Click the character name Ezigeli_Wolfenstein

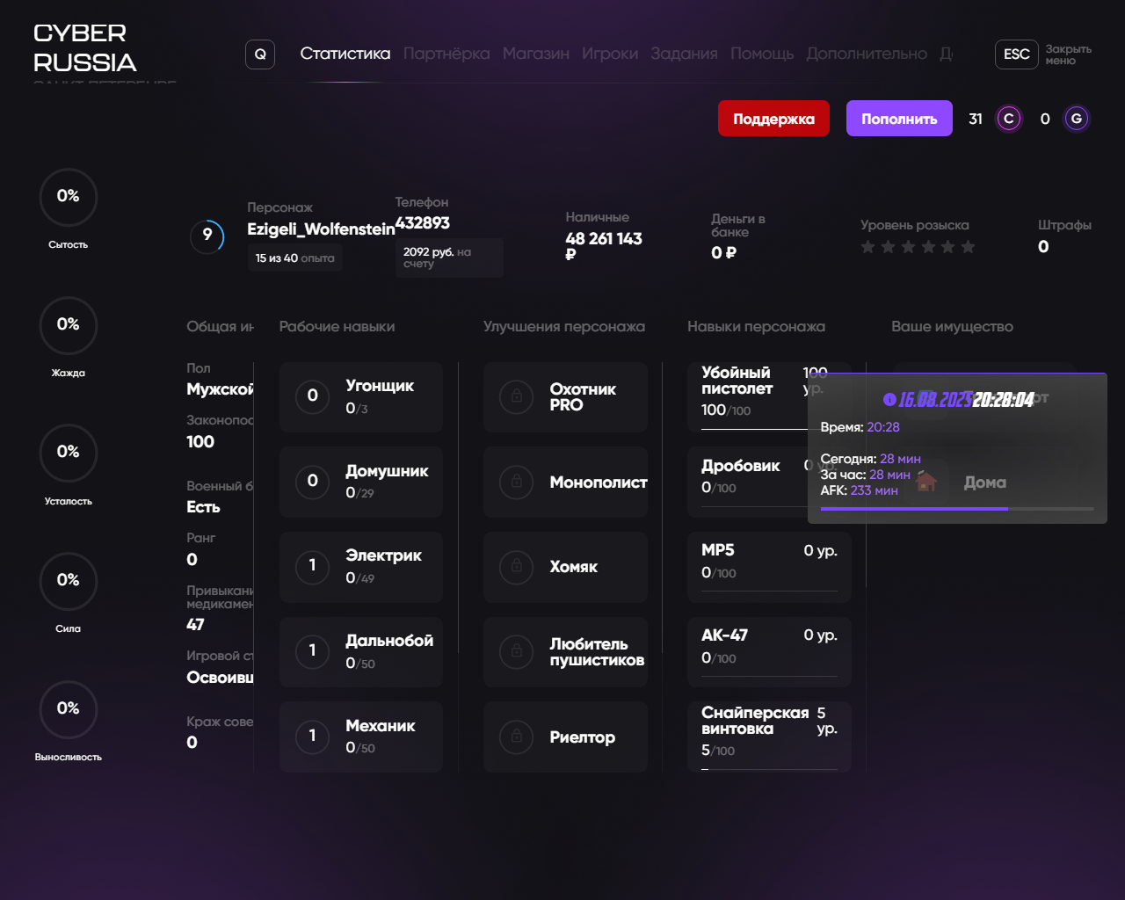[321, 229]
